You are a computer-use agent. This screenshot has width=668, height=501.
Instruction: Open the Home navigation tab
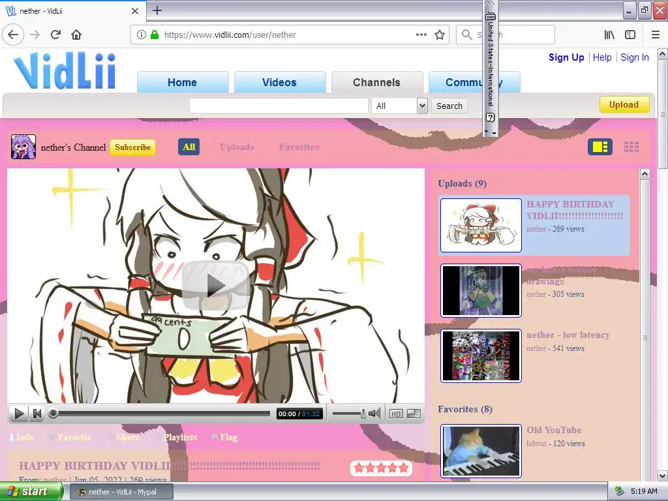(x=183, y=82)
